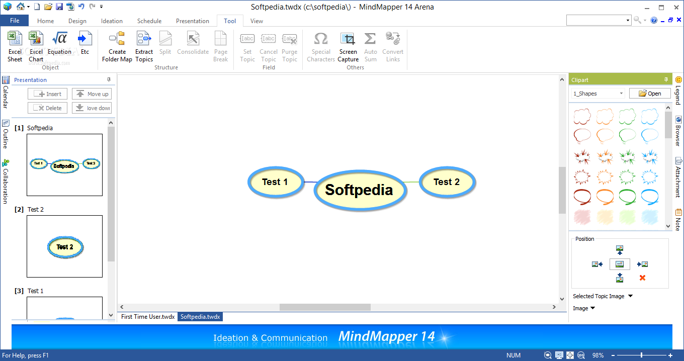684x361 pixels.
Task: Click the fit-to-screen icon in status bar
Action: coord(548,355)
